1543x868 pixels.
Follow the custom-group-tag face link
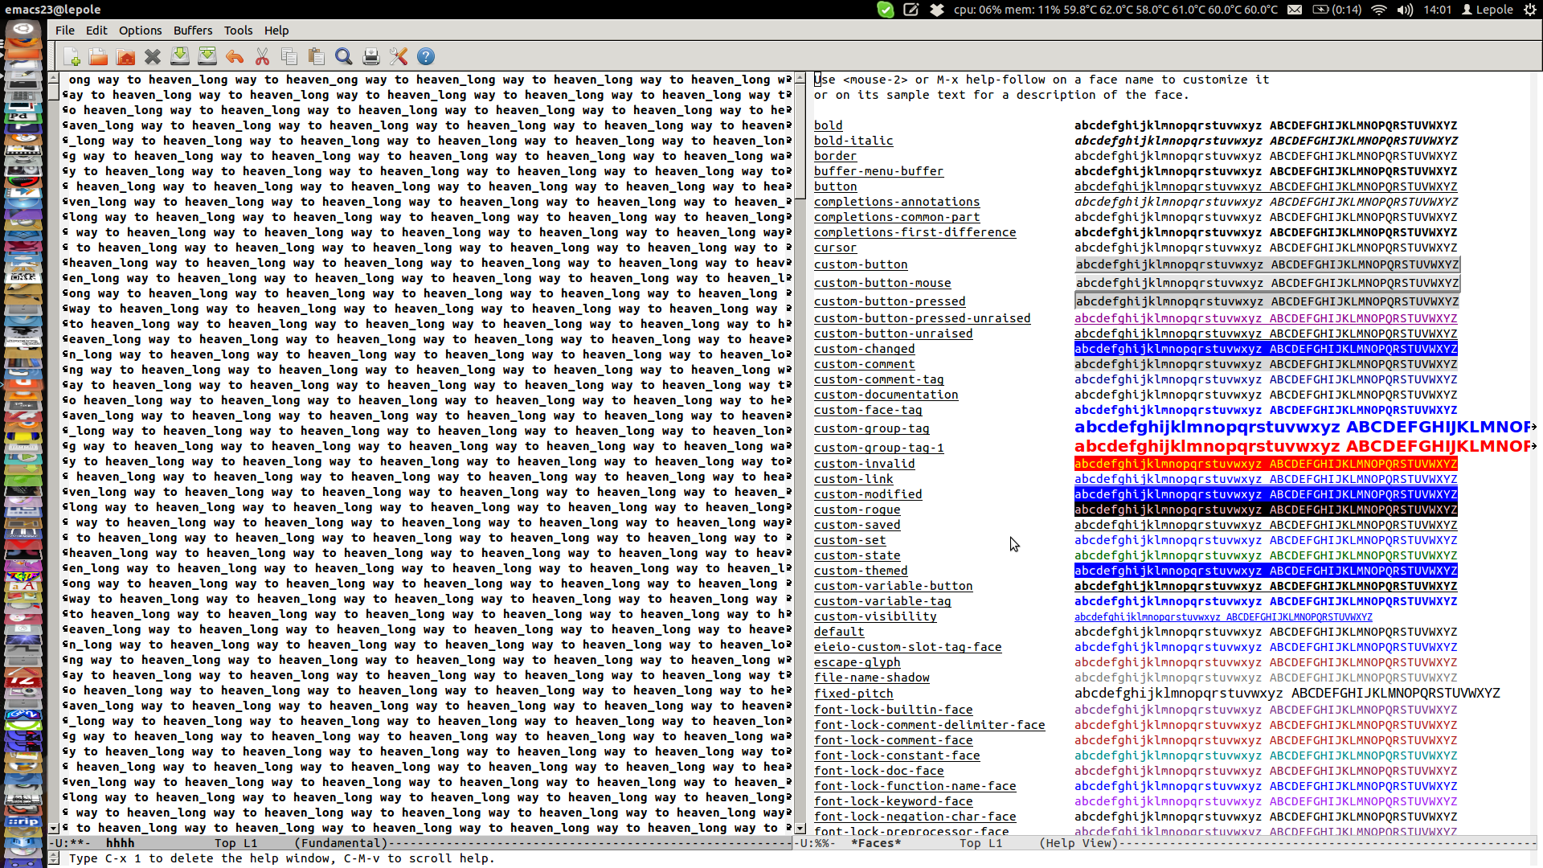[871, 429]
